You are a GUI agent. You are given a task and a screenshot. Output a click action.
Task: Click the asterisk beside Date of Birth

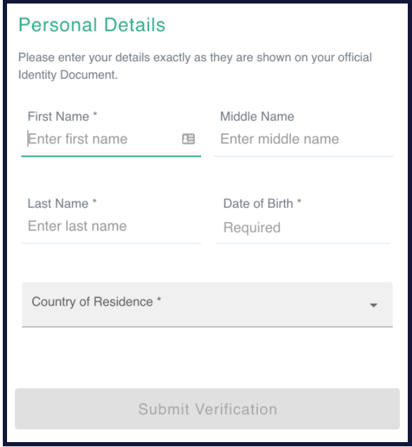click(299, 201)
